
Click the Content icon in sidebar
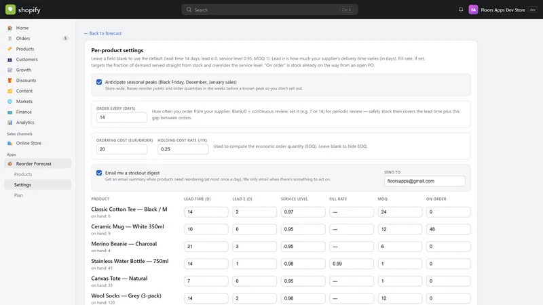click(10, 91)
